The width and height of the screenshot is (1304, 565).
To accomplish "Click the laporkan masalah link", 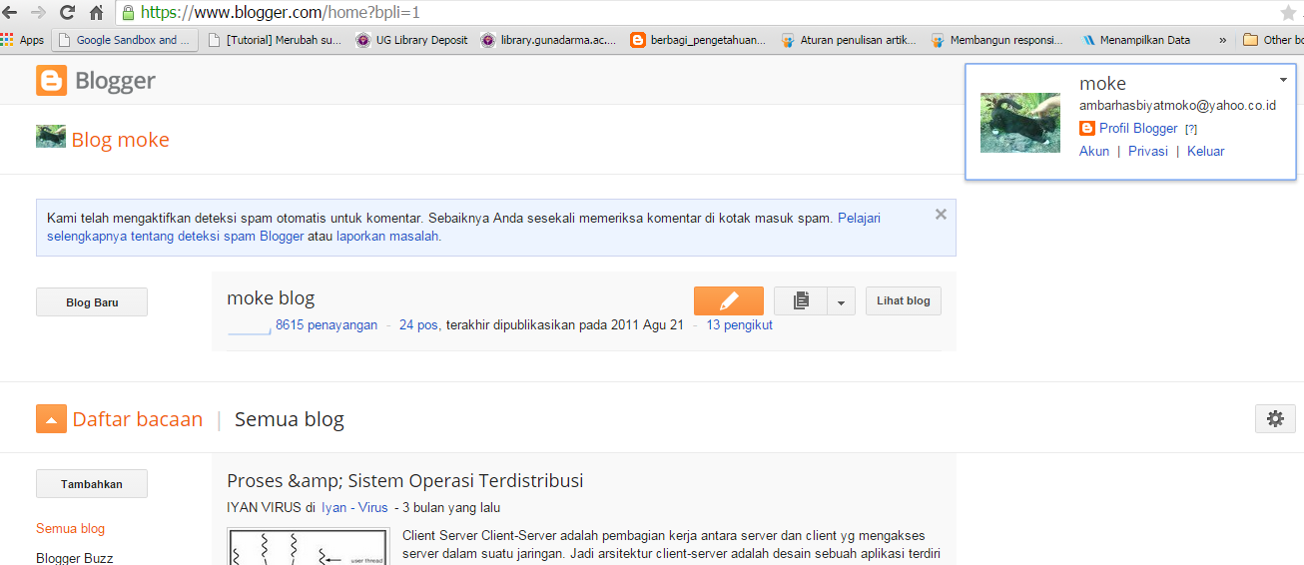I will (388, 237).
